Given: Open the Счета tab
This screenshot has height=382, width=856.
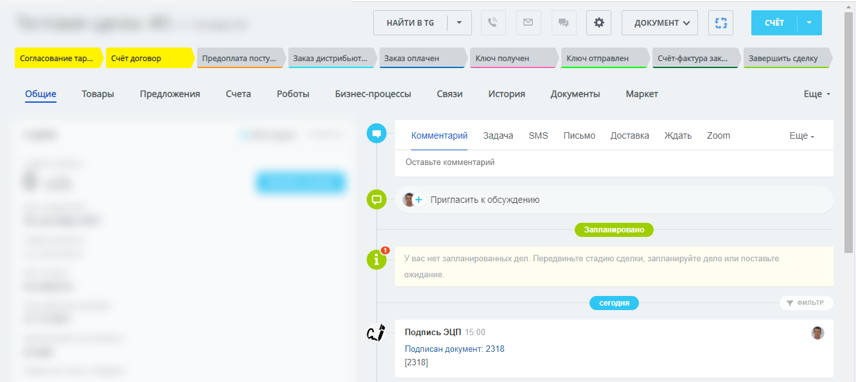Looking at the screenshot, I should (x=238, y=94).
